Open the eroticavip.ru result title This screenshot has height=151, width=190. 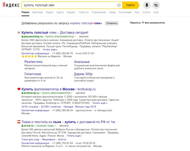58,89
